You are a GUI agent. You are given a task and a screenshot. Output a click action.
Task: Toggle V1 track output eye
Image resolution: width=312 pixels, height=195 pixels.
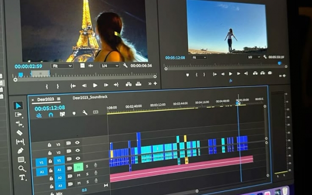(78, 158)
